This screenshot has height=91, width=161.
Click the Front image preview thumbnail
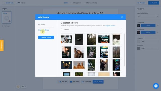point(138,26)
